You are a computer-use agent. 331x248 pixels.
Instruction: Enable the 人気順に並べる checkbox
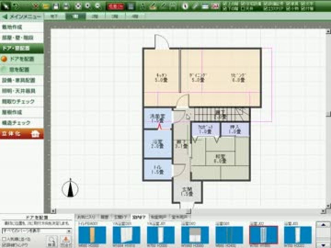[4, 239]
